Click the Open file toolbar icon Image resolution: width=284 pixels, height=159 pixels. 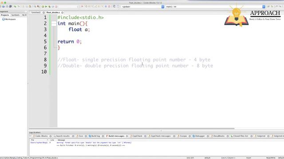[4, 7]
